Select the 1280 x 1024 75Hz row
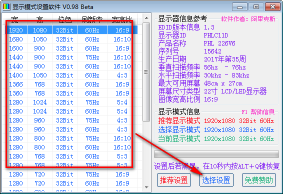Viewport: 283px width, 194px height. [70, 102]
